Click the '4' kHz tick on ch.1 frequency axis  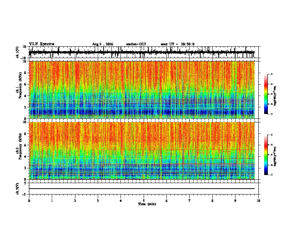pos(26,96)
